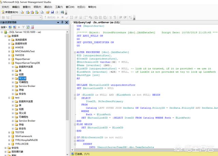
Task: Click the Filter funnel icon
Action: pos(24,27)
